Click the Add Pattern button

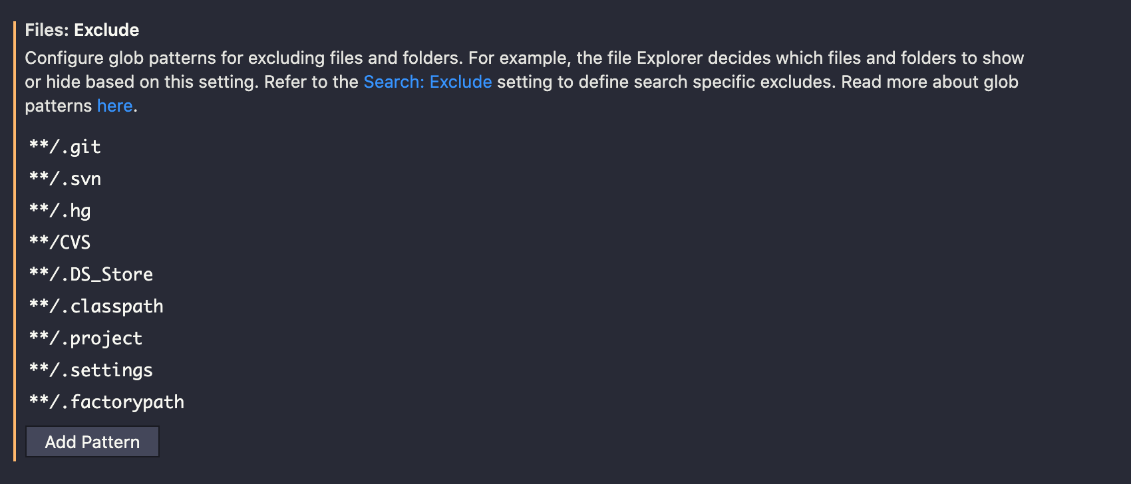[92, 441]
